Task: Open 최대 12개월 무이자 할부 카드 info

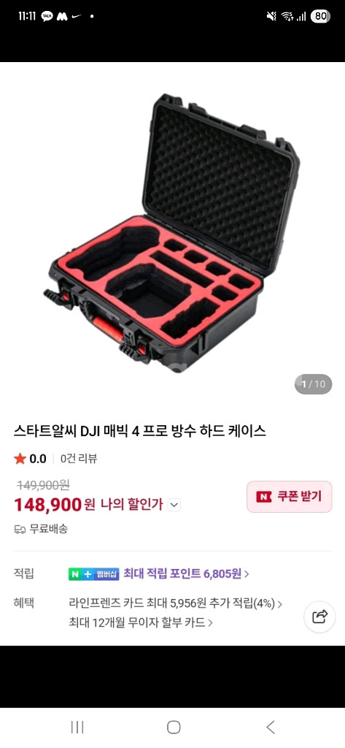Action: 141,622
